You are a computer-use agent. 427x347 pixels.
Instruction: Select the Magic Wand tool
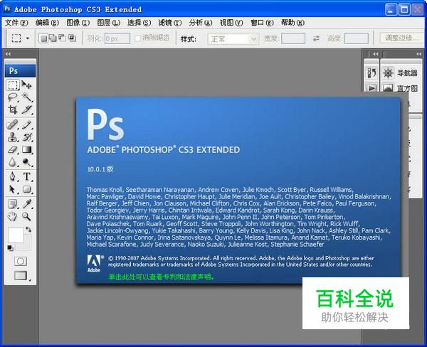27,97
